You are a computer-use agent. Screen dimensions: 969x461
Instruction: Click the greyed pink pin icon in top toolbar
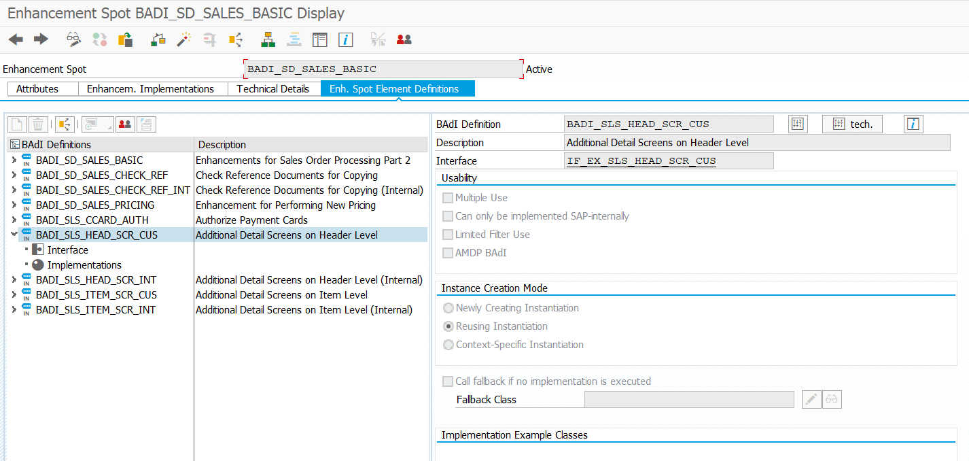tap(210, 39)
